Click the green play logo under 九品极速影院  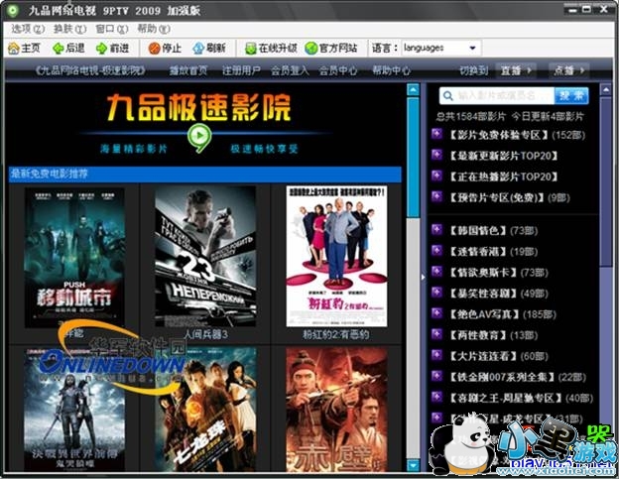coord(199,137)
